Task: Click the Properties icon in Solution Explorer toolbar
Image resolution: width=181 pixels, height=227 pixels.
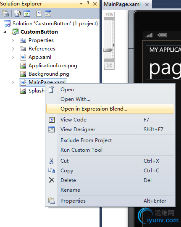Action: [5, 13]
